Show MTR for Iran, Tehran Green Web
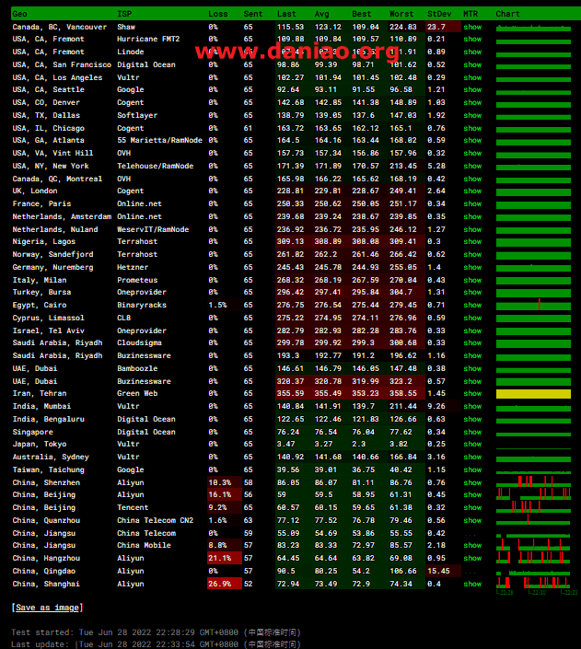 click(x=472, y=393)
